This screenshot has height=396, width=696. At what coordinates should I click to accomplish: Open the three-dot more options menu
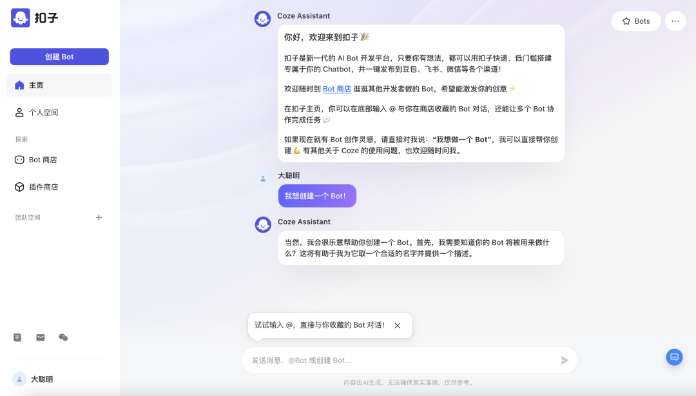coord(675,21)
